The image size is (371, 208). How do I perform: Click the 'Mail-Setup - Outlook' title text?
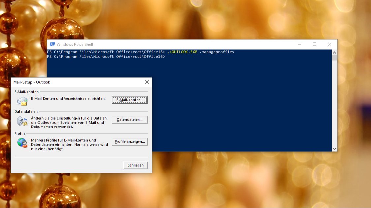coord(32,82)
